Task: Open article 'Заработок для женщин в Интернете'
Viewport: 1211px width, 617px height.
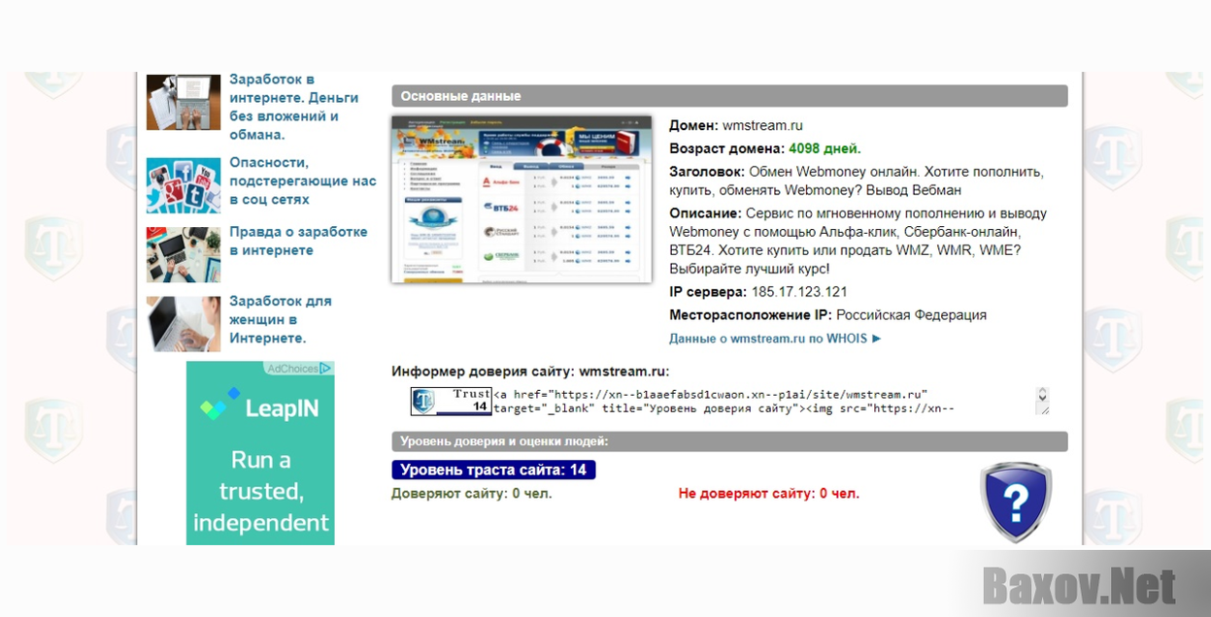Action: [x=281, y=319]
